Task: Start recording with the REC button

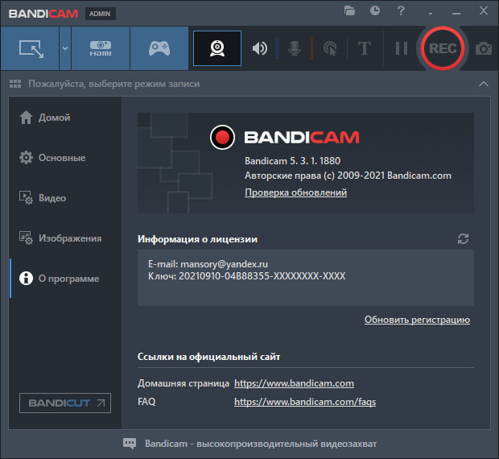Action: tap(442, 48)
